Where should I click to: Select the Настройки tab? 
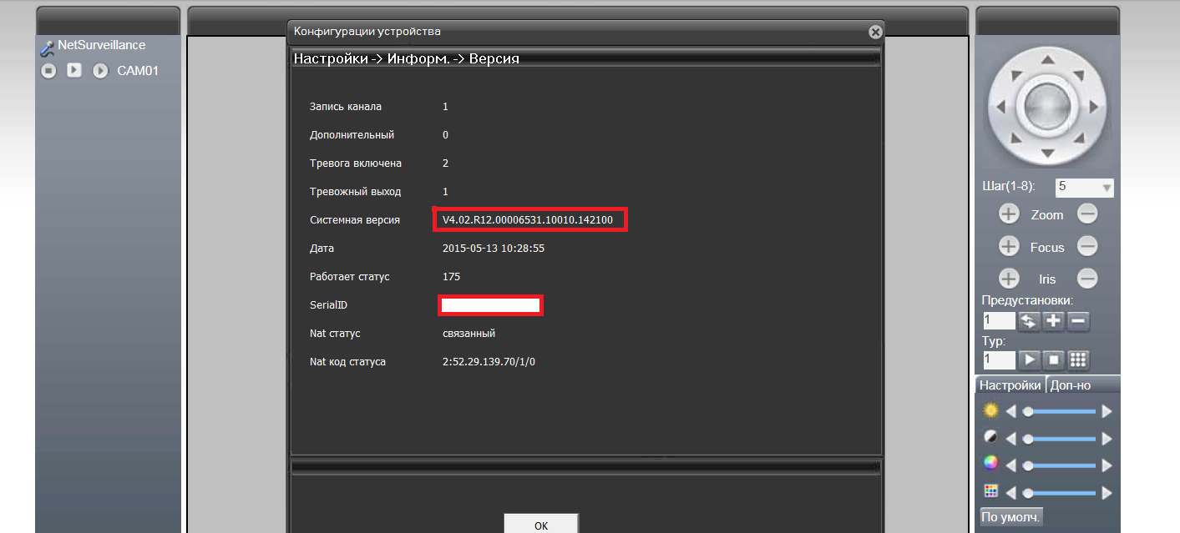point(1010,385)
